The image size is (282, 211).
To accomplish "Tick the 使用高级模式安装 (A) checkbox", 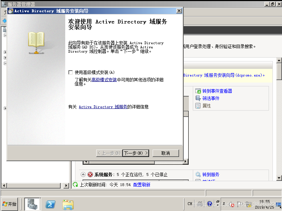I will pos(70,72).
